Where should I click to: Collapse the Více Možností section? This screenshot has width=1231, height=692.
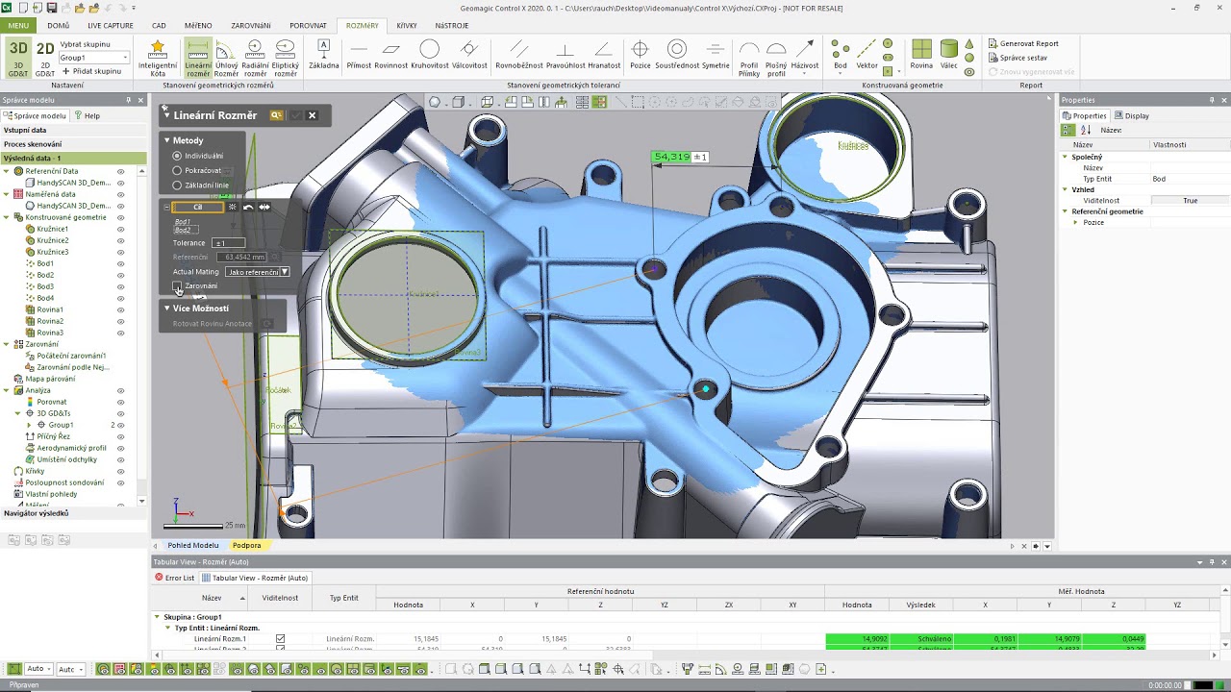pos(167,309)
